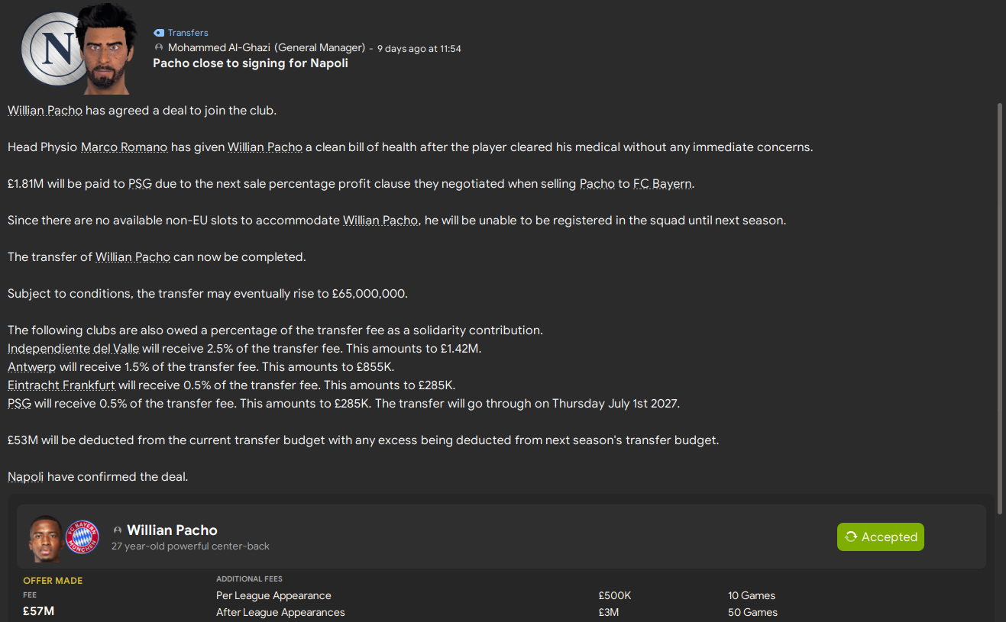
Task: Open the Antwerp club link
Action: point(31,366)
